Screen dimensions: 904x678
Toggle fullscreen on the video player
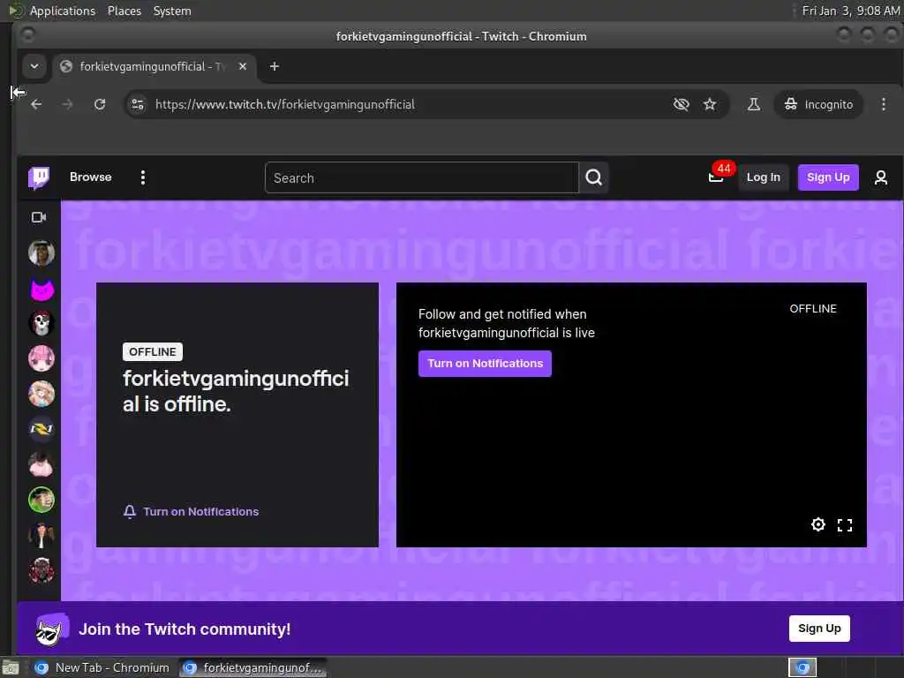845,524
